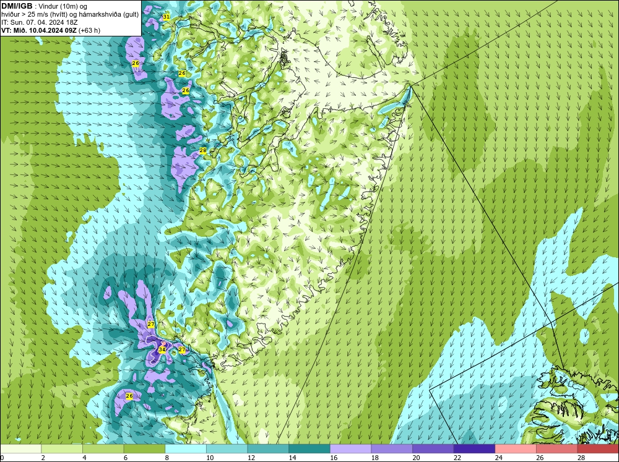Pick the 16–18 m/s lavender legend swatch

tap(350, 448)
